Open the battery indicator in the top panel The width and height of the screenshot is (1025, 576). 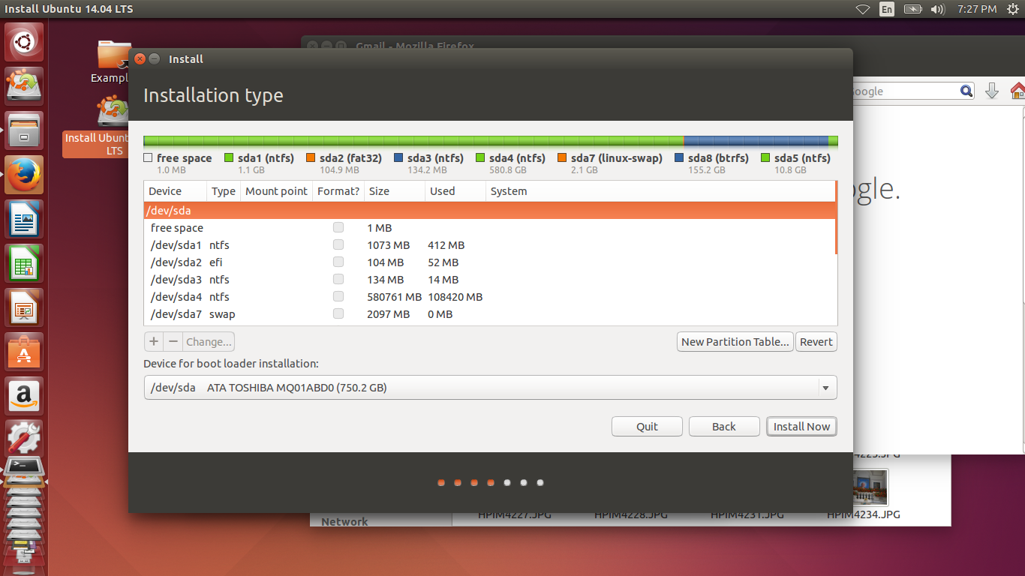click(912, 9)
